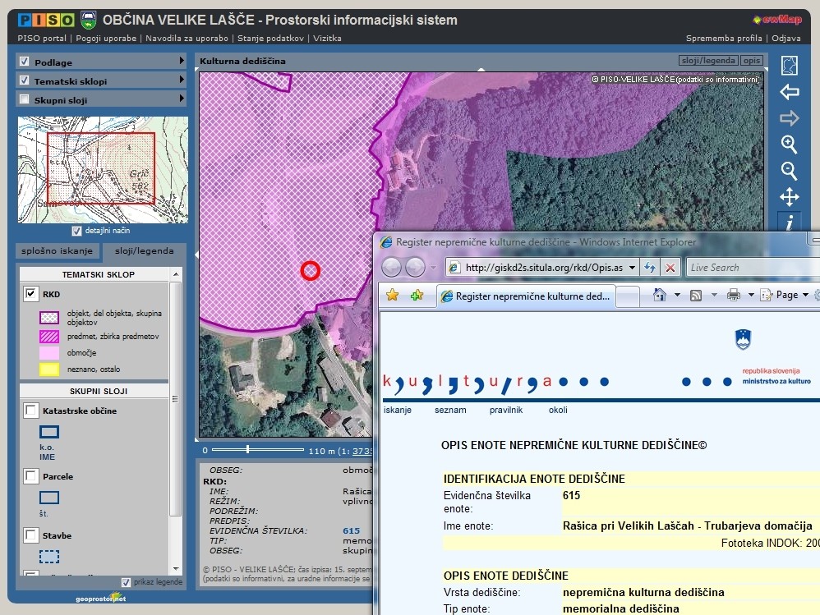The width and height of the screenshot is (820, 615).
Task: Select the pan (move) map tool
Action: coord(789,197)
